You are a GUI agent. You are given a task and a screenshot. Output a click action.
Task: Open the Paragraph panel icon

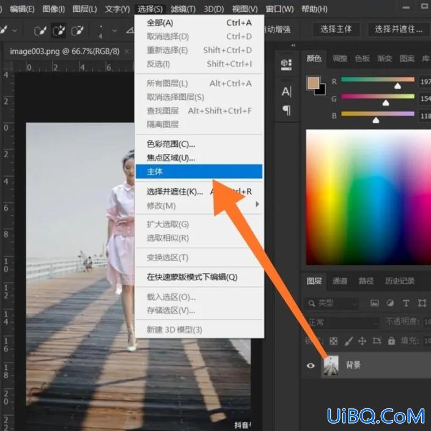point(287,110)
